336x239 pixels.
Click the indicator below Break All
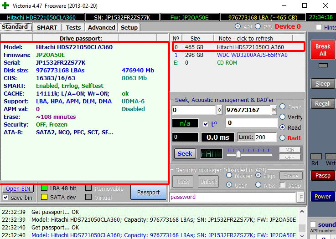(x=323, y=65)
